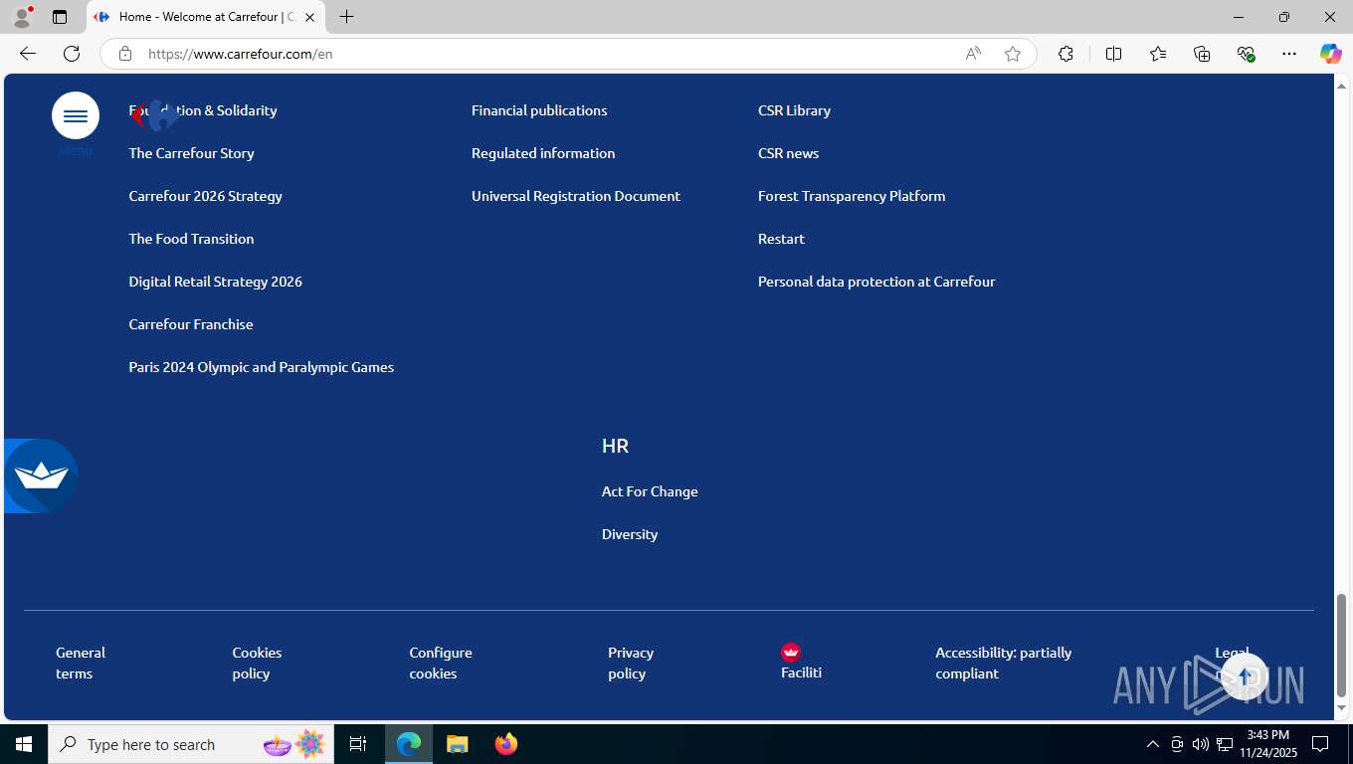The width and height of the screenshot is (1353, 764).
Task: View site information lock icon
Action: 125,54
